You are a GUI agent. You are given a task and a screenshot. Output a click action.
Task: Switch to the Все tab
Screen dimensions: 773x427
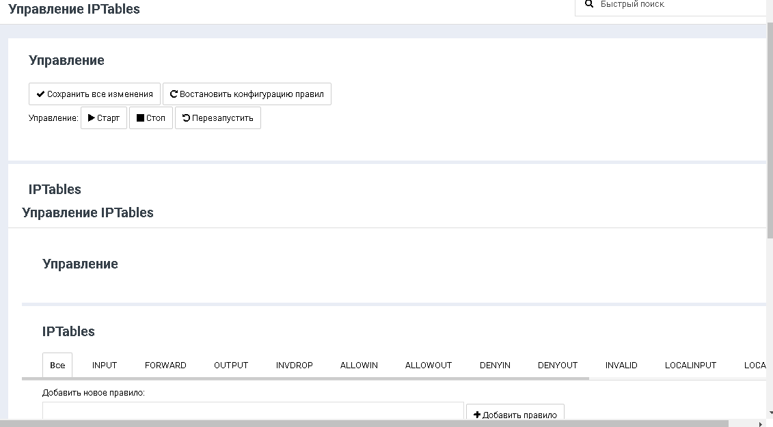pyautogui.click(x=57, y=366)
